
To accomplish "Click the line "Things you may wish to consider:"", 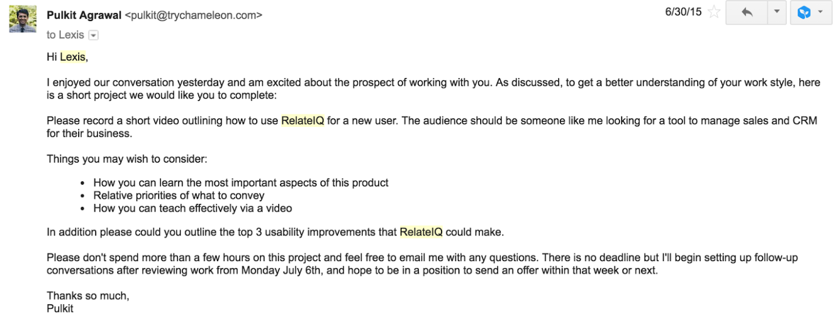I will pyautogui.click(x=127, y=159).
